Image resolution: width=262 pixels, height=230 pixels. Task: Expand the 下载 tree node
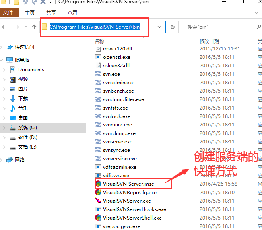(x=4, y=99)
